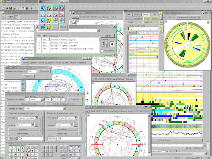Select the 'слева' radio button
Screen dimensions: 212x159
(x=126, y=22)
